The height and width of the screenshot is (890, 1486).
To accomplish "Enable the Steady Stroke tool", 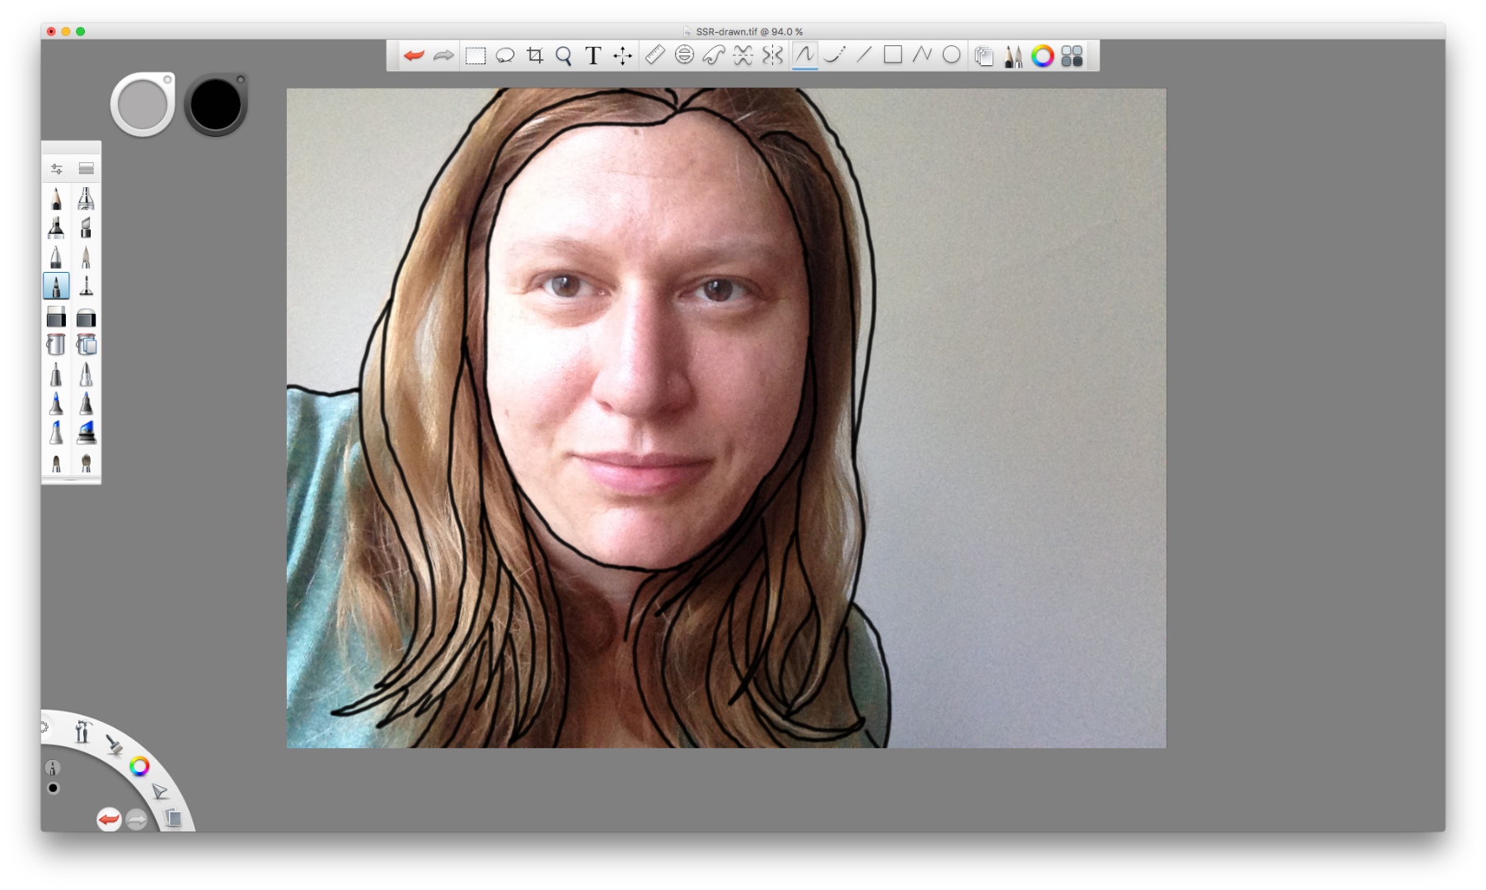I will [x=834, y=55].
